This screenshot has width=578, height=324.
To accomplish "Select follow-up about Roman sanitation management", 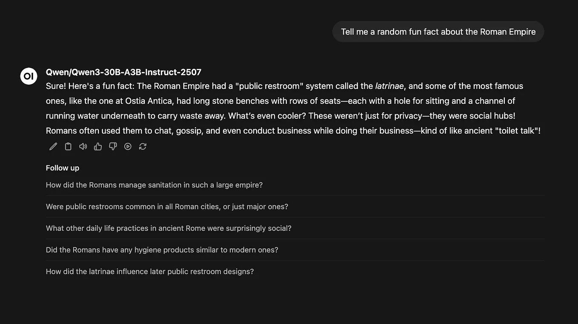I will [x=154, y=185].
